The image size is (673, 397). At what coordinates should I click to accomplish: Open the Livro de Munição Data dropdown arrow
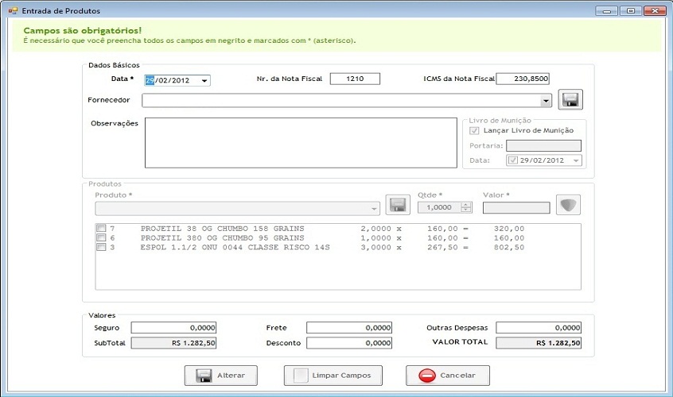pyautogui.click(x=576, y=160)
